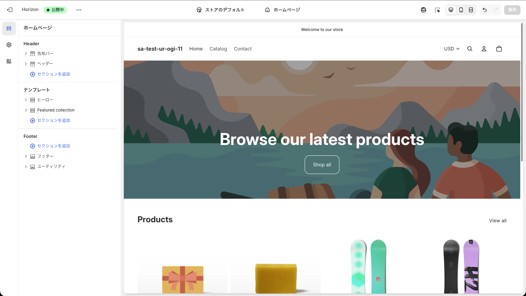This screenshot has width=526, height=296.
Task: Expand the Featured collection section
Action: (x=26, y=110)
